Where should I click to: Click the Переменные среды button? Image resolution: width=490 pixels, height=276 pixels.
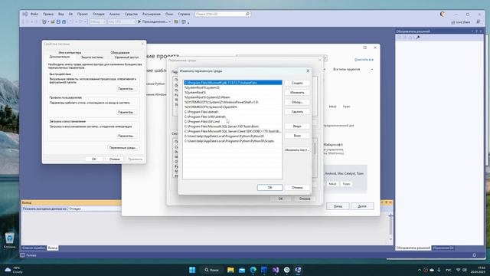[122, 147]
